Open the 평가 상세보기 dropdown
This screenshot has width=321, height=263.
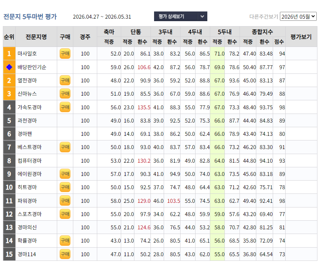[x=181, y=16]
